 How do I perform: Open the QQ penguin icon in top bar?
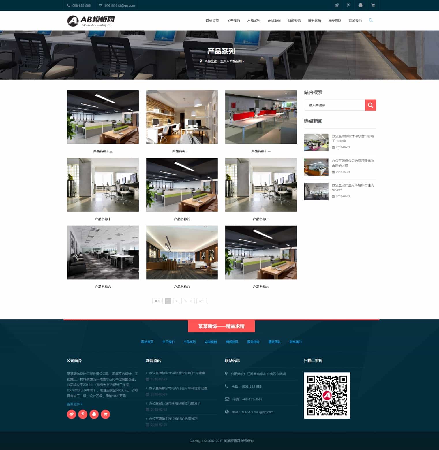point(360,5)
